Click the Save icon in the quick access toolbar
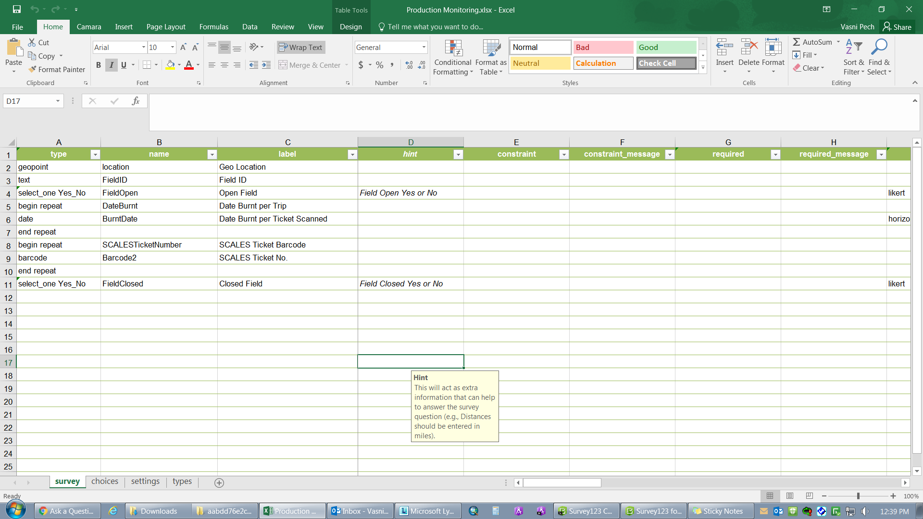The height and width of the screenshot is (519, 923). 16,9
